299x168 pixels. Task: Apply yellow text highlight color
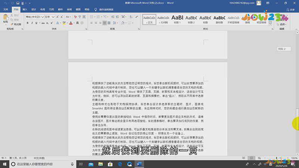pos(64,23)
